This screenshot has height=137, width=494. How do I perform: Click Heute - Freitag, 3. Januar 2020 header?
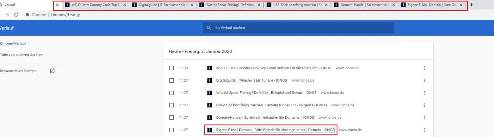point(200,51)
